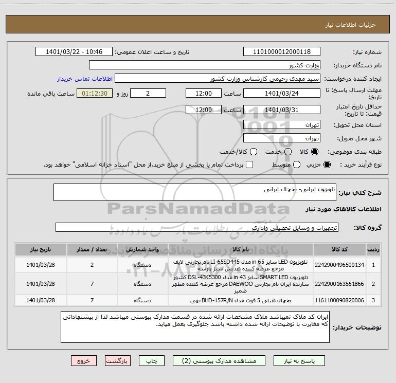Click the پاسخ به نیاز button

[x=299, y=361]
